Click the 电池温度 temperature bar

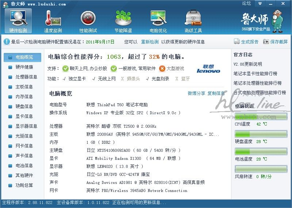pos(261,151)
